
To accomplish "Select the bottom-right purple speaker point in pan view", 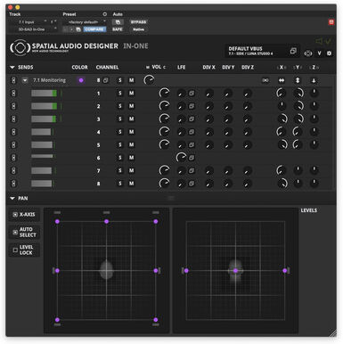I will [156, 320].
